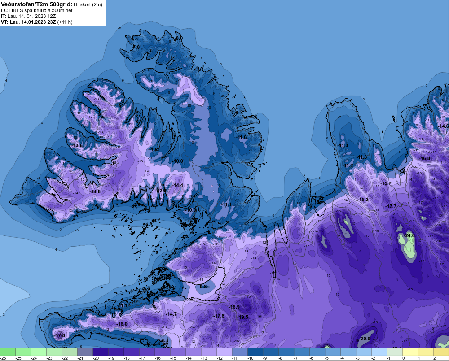The height and width of the screenshot is (361, 449).
Task: Click the legend swatch above the -26 label
Action: (x=8, y=352)
